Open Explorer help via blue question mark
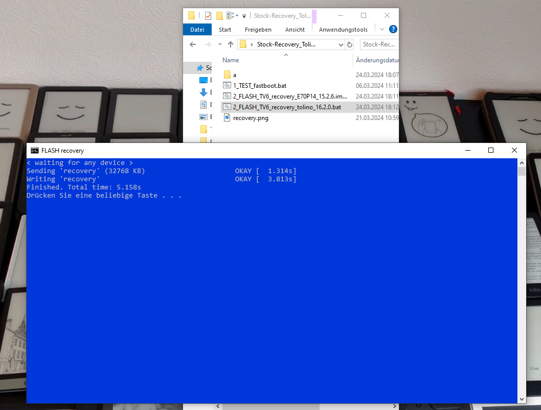541x410 pixels. click(393, 29)
